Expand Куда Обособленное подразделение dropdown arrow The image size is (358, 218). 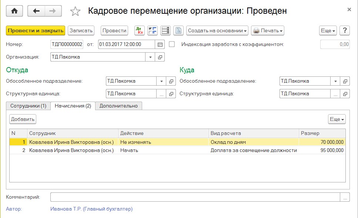click(x=335, y=81)
